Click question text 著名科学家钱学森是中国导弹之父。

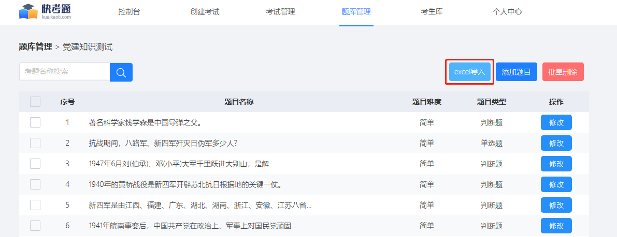(146, 123)
